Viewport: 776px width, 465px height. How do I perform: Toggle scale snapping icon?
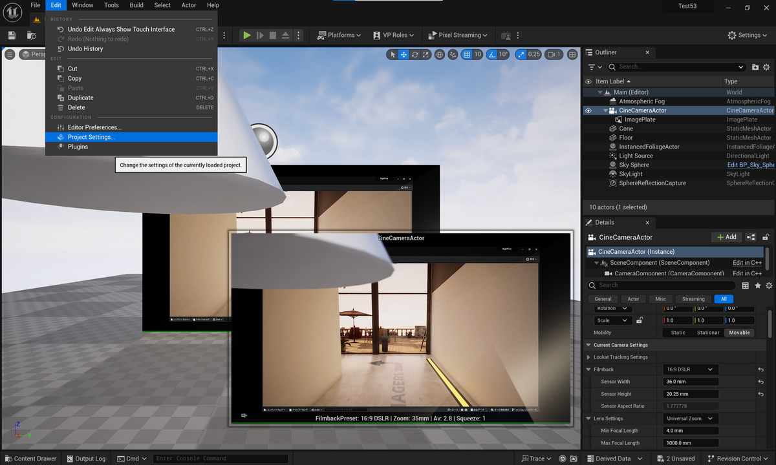pos(521,55)
